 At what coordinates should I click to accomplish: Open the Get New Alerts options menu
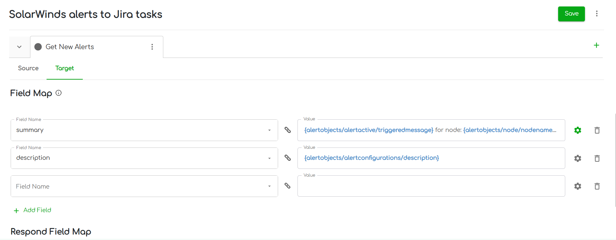[x=152, y=47]
